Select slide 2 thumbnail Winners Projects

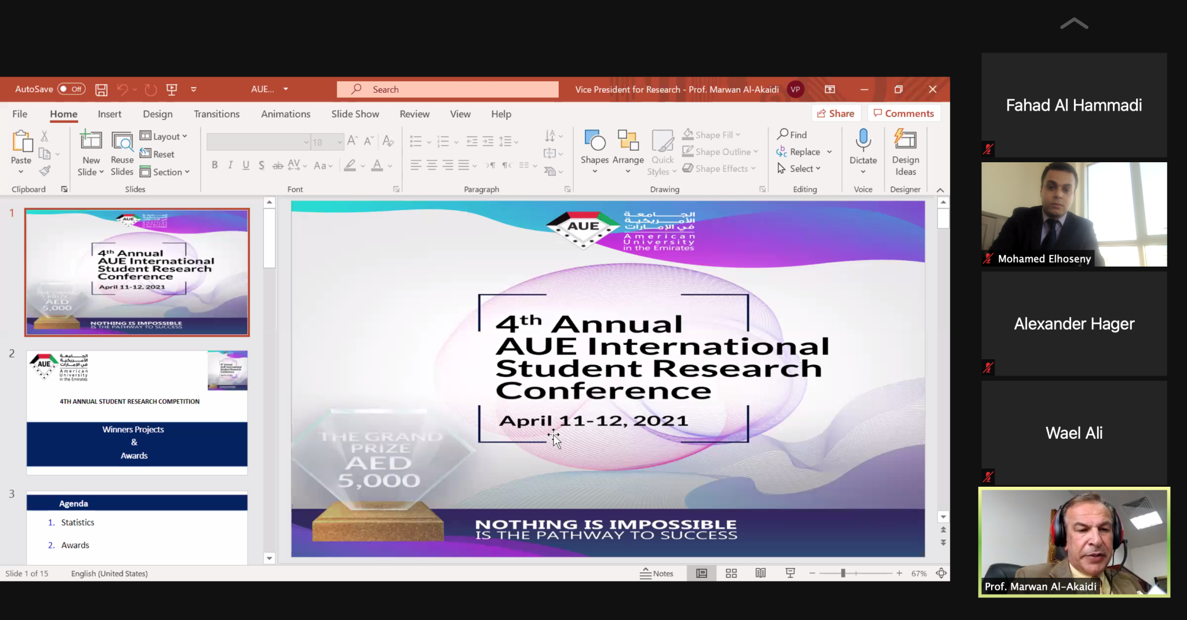137,413
